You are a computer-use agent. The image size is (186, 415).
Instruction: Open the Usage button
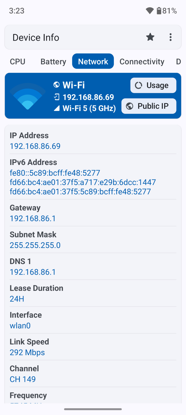(x=153, y=85)
